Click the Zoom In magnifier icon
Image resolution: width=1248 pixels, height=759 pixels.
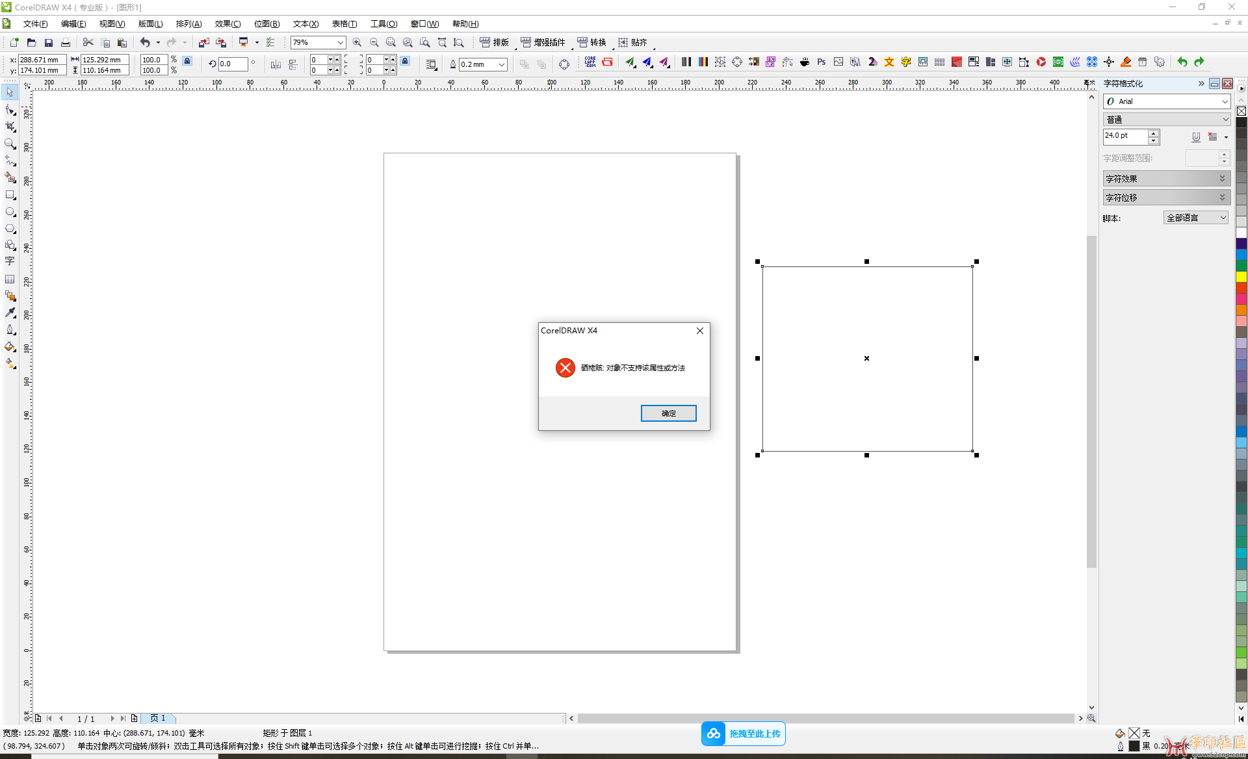[x=357, y=42]
